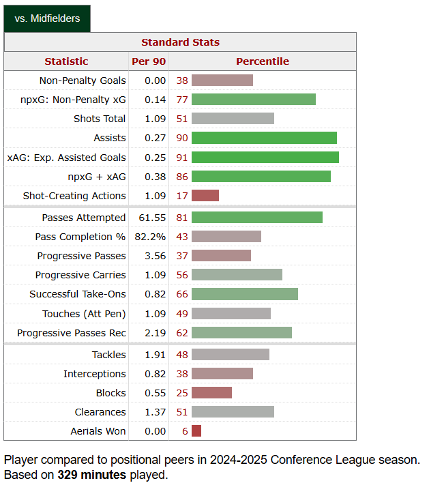
Task: Select the vs. Midfielders tab
Action: tap(47, 18)
